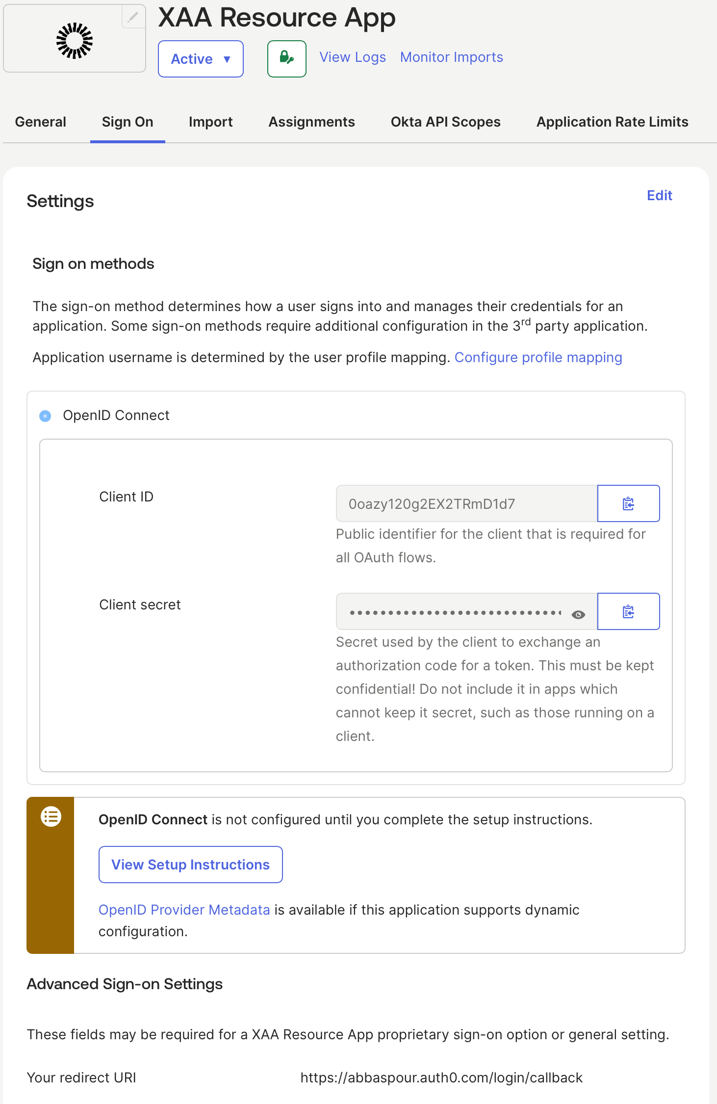This screenshot has height=1104, width=717.
Task: Switch to the Import tab
Action: [x=211, y=122]
